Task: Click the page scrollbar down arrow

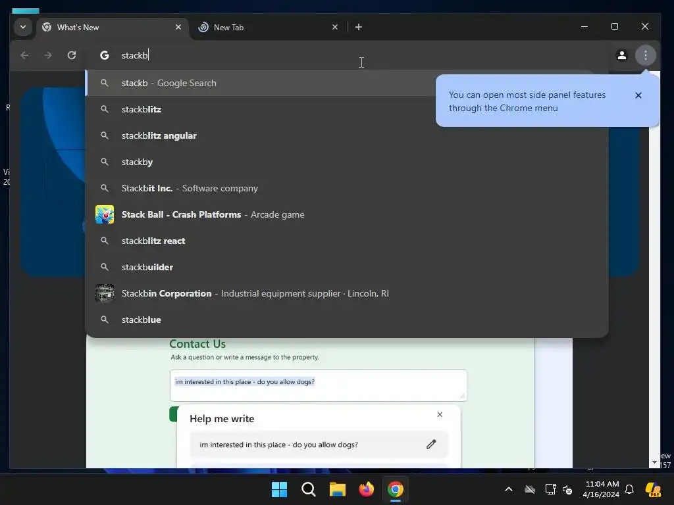Action: [x=654, y=462]
